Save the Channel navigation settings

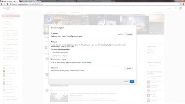pyautogui.click(x=132, y=82)
